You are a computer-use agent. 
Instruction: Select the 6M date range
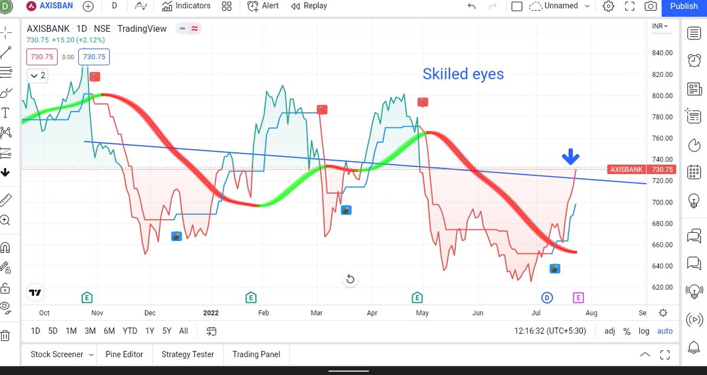(x=109, y=331)
